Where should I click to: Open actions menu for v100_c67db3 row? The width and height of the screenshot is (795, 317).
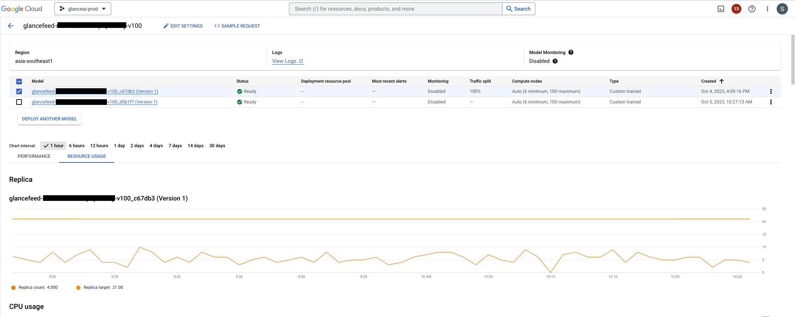(x=771, y=91)
